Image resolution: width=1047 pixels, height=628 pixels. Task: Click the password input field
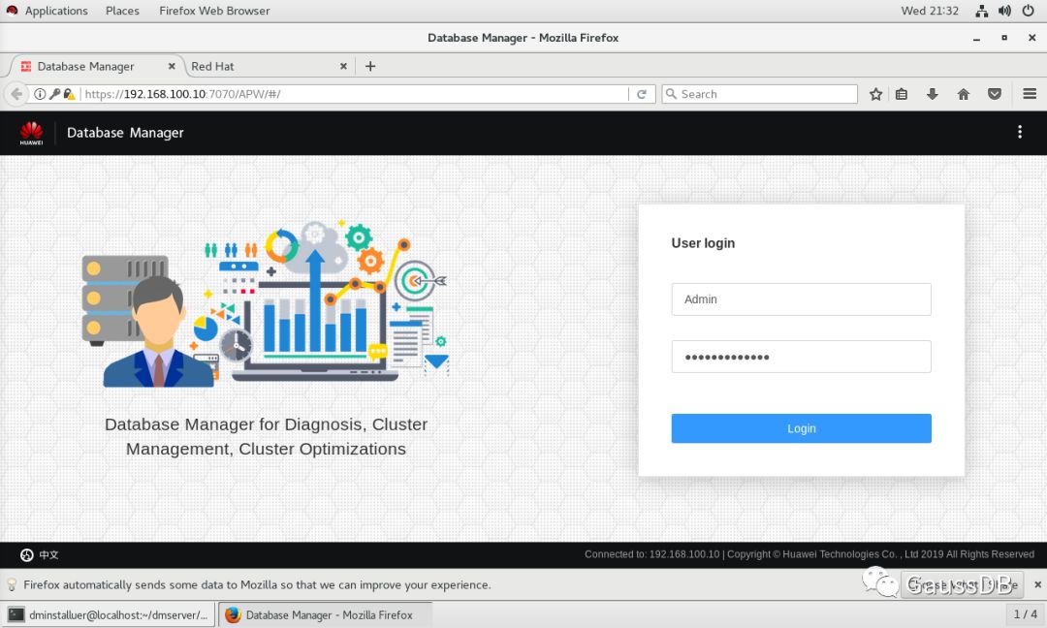(x=801, y=357)
